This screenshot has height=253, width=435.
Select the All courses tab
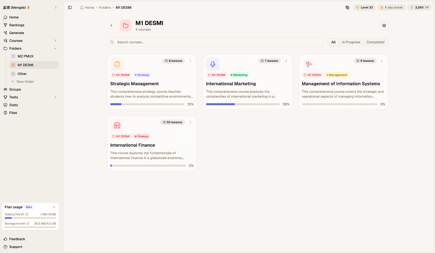point(333,42)
